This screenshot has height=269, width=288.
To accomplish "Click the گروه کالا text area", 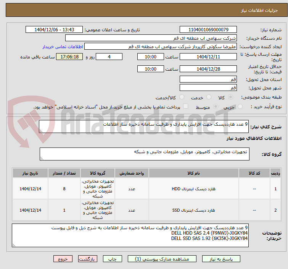I will 144,154.
